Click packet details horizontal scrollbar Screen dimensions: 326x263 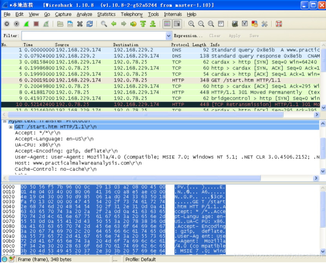tap(134, 178)
